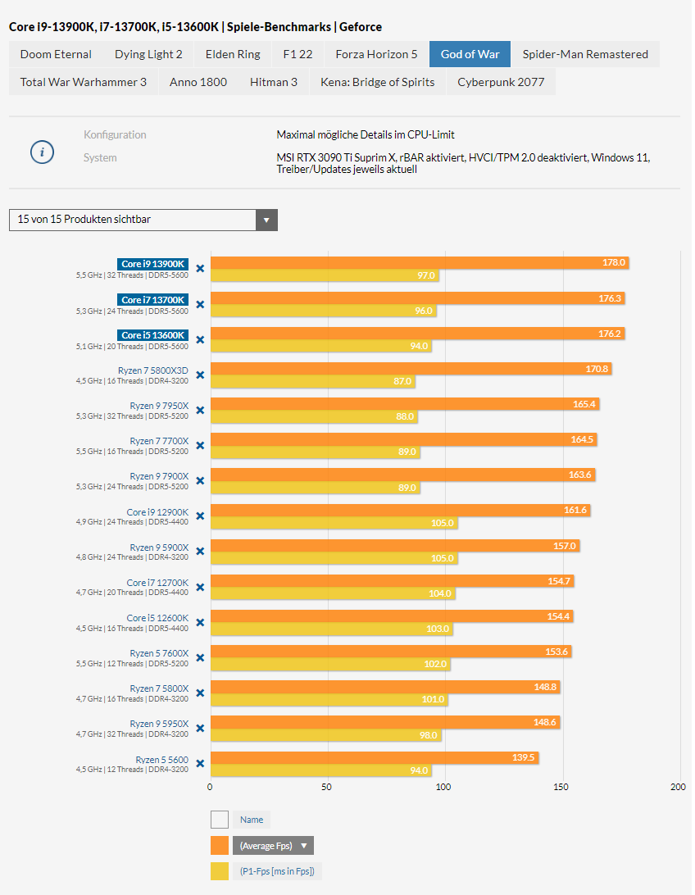This screenshot has width=695, height=895.
Task: Click the white Name legend swatch
Action: 220,820
